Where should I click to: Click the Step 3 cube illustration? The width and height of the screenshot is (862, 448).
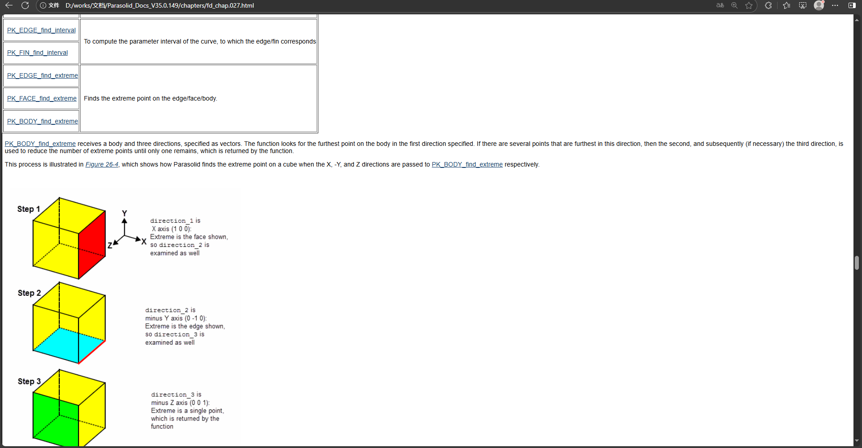(x=69, y=408)
